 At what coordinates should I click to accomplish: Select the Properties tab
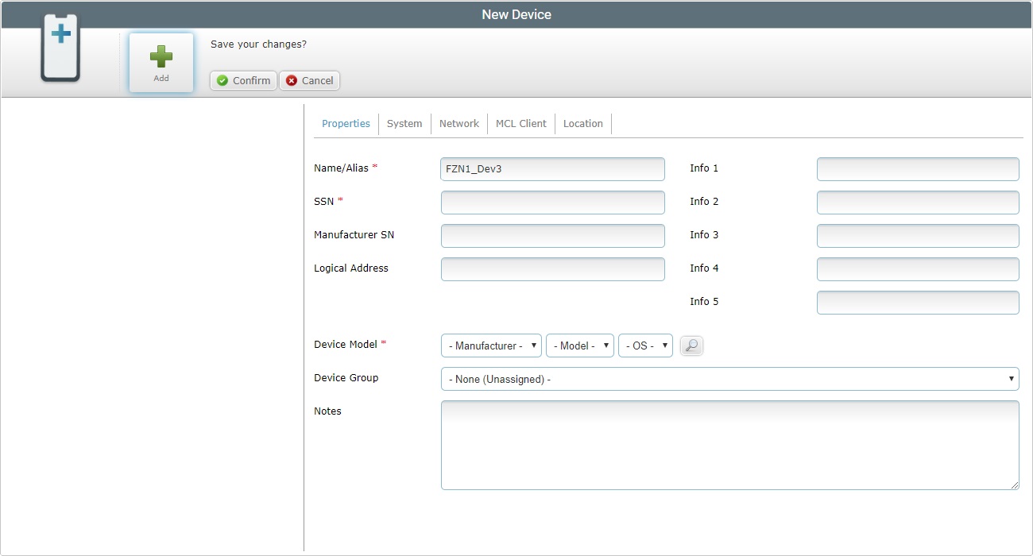click(346, 124)
